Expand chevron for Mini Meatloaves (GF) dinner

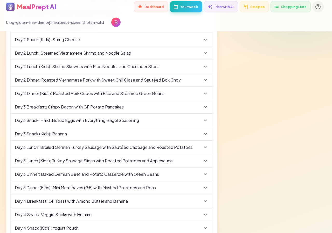pos(205,188)
